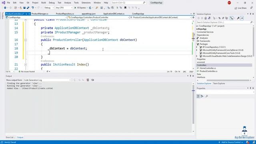Click the Properties panel Alphabetical sort icon

coord(202,96)
